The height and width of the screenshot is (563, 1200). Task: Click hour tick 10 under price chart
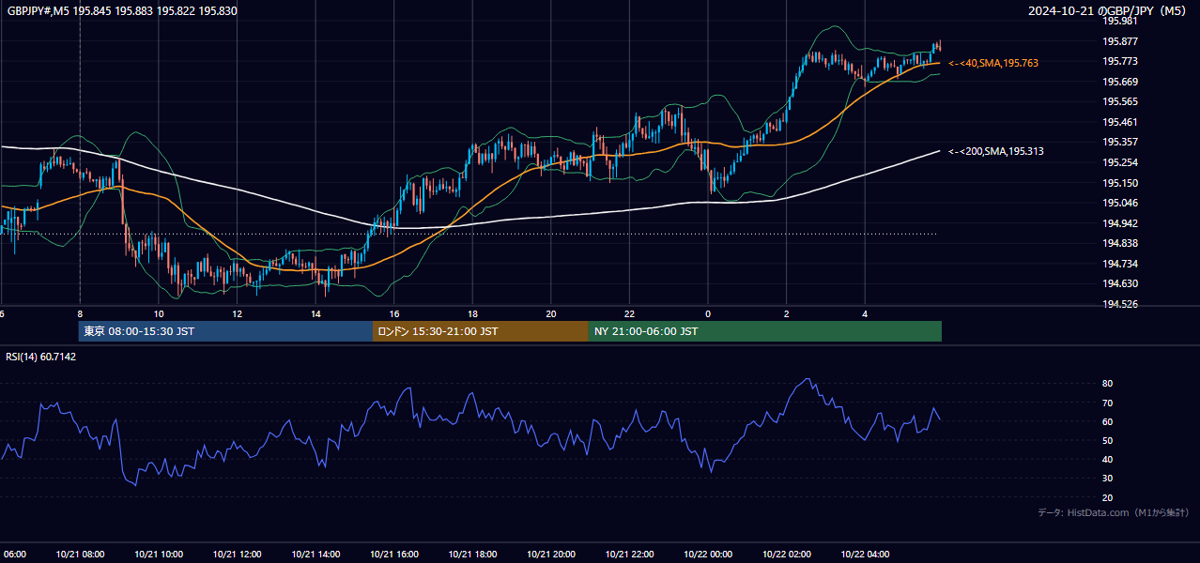[x=159, y=314]
